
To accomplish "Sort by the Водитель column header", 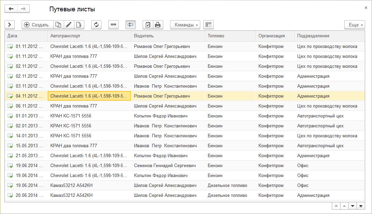I will pos(168,36).
